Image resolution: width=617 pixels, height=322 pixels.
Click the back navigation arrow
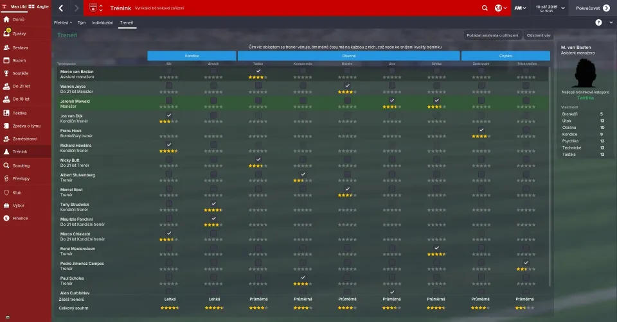click(x=61, y=8)
